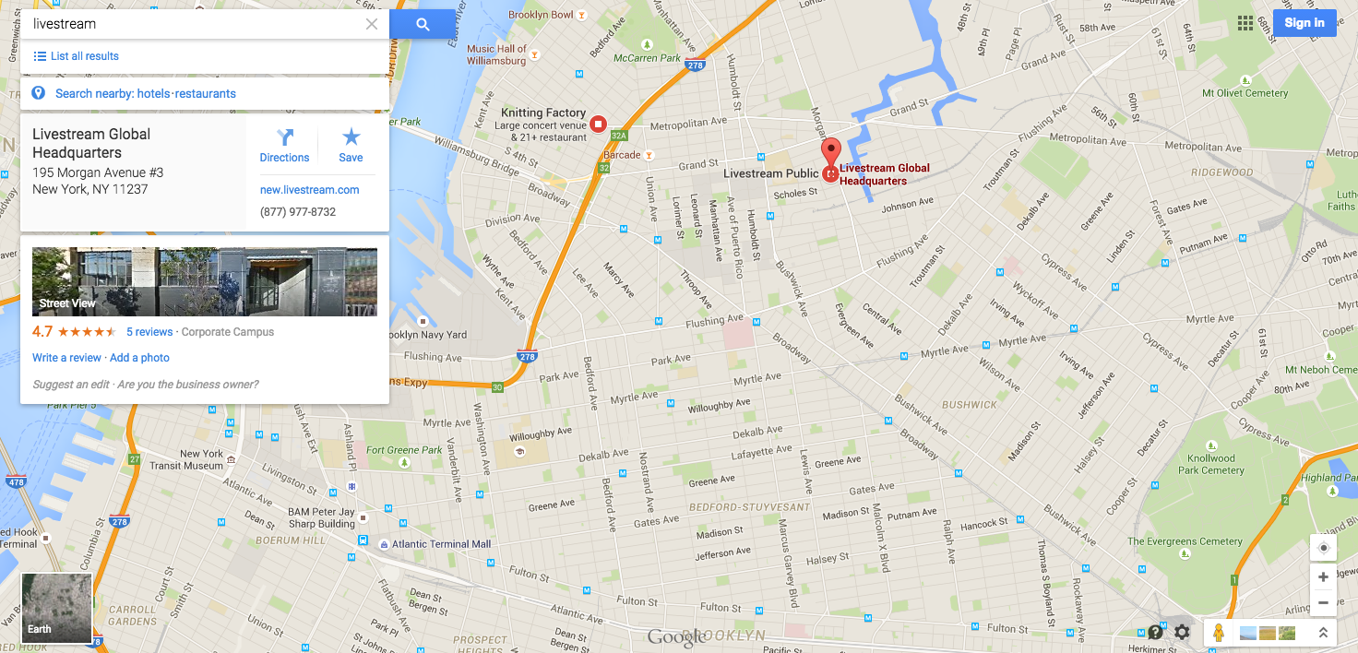1358x653 pixels.
Task: Click the blue search magnifier button
Action: point(423,24)
